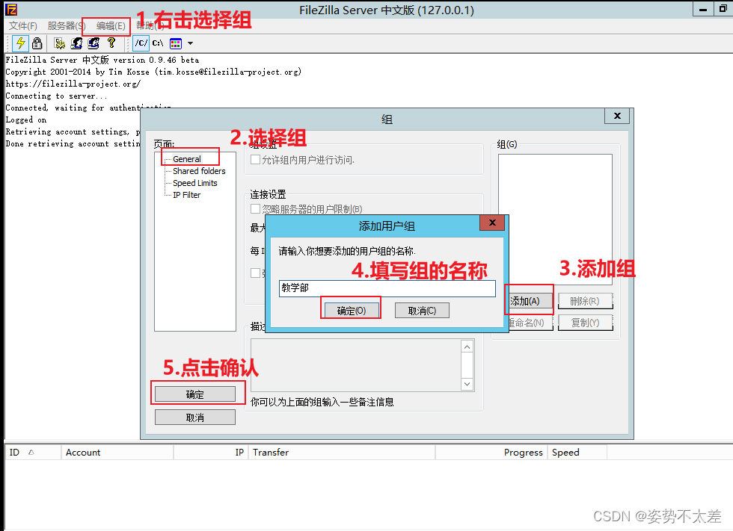The image size is (733, 531).
Task: Click the yellow question mark help icon
Action: coord(111,43)
